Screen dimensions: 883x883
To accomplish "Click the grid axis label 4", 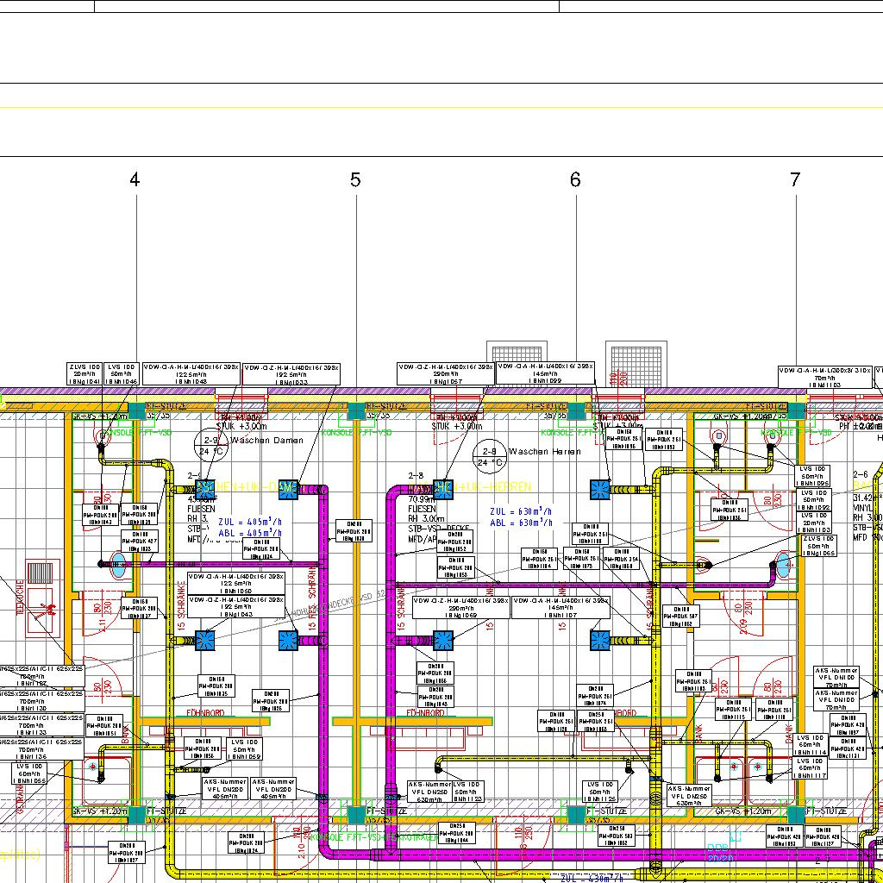I will tap(135, 180).
